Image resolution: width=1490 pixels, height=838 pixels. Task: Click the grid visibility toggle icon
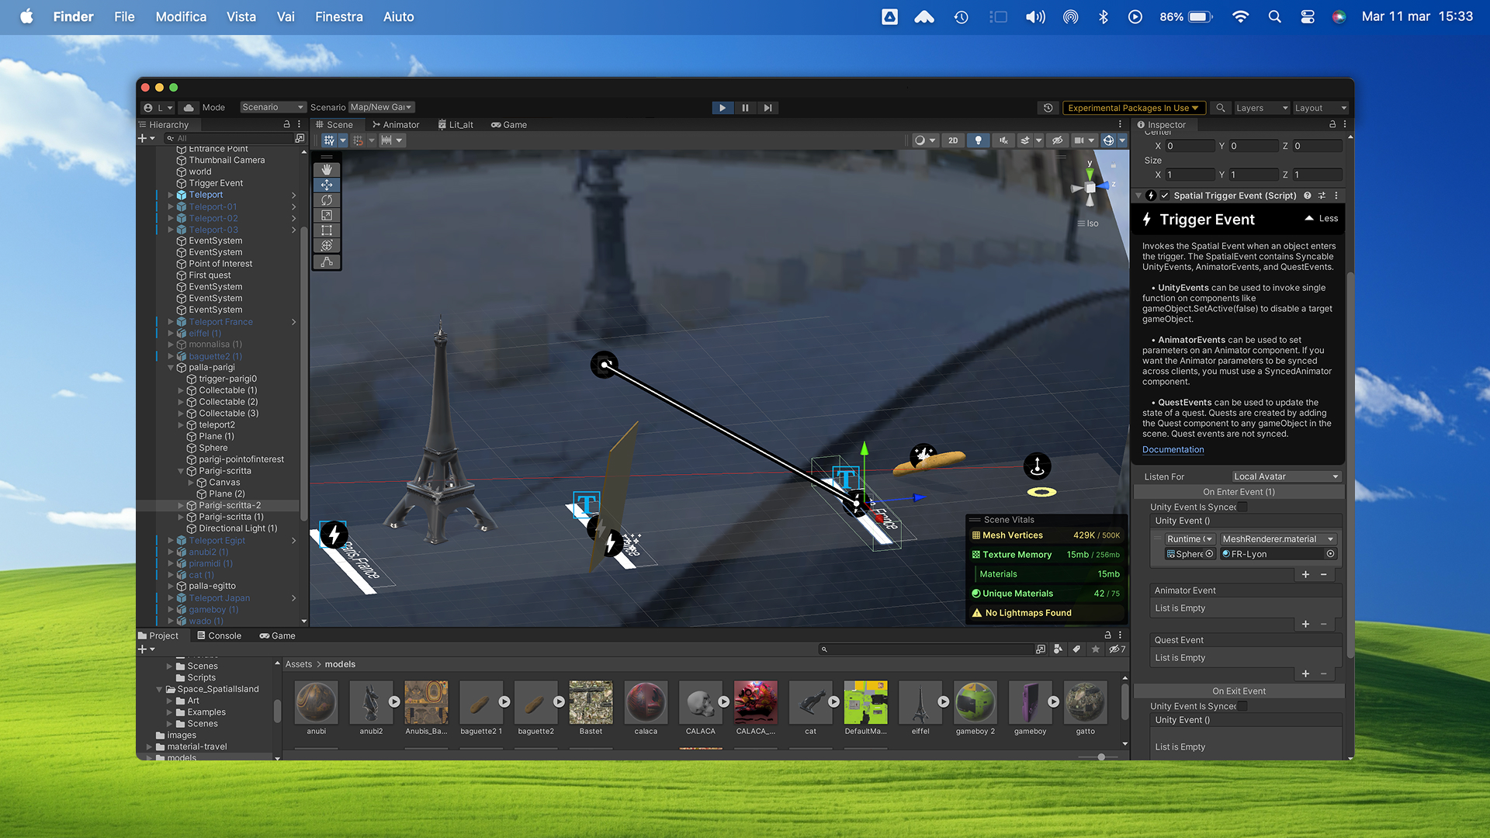tap(329, 140)
